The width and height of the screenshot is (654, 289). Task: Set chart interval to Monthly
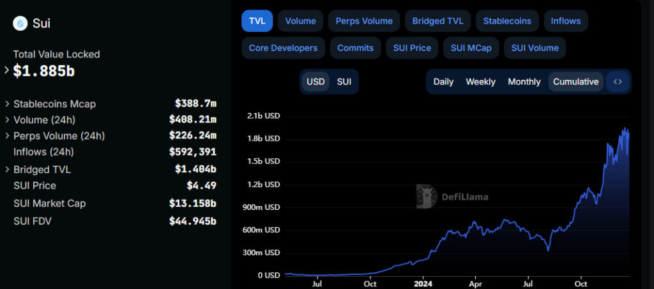524,82
